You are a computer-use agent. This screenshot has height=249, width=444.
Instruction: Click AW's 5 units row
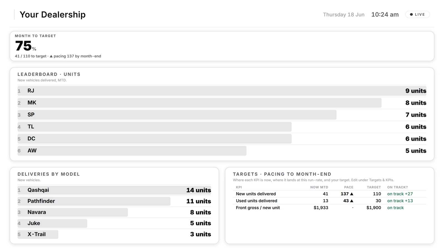click(222, 151)
